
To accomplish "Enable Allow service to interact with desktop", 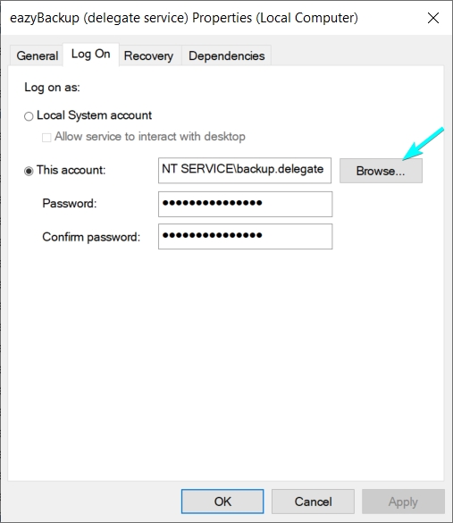I will coord(46,137).
